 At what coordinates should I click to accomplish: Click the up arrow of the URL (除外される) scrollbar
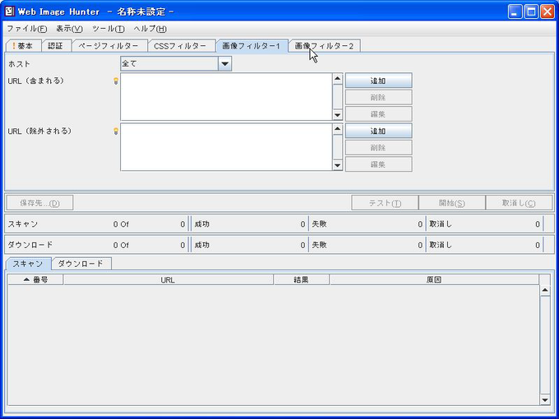click(337, 129)
